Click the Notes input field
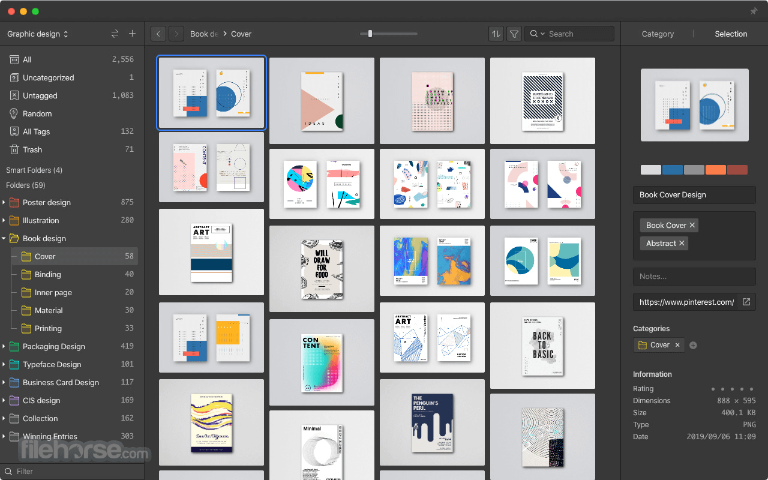The height and width of the screenshot is (480, 768). [x=694, y=277]
